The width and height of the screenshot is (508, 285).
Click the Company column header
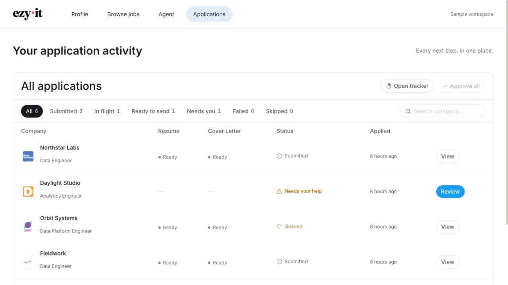tap(34, 131)
